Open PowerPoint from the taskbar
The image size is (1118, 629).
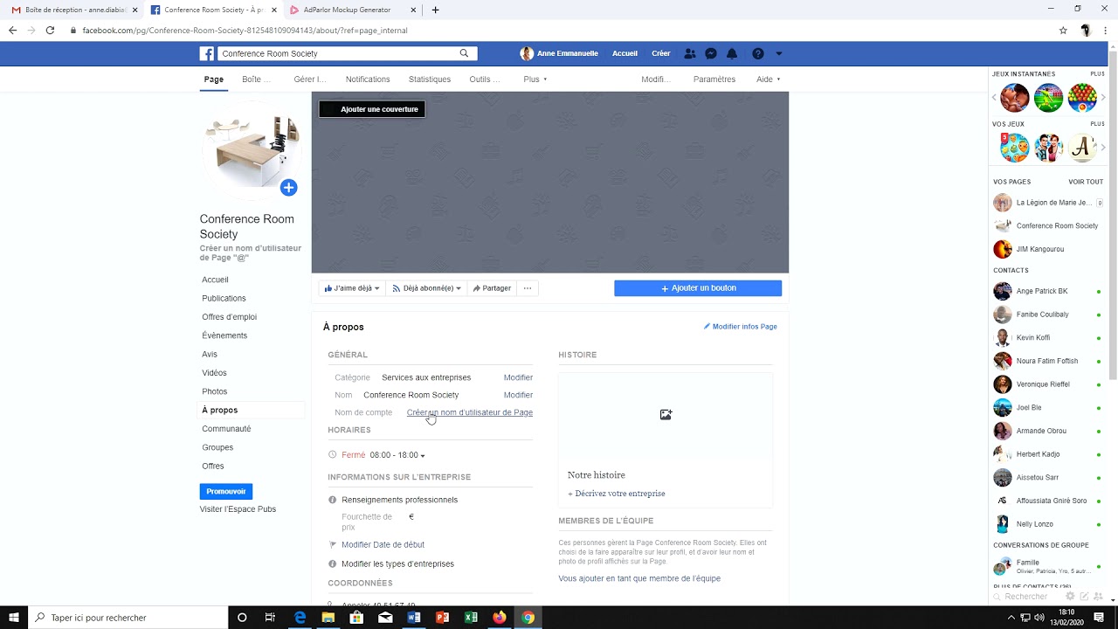tap(442, 618)
